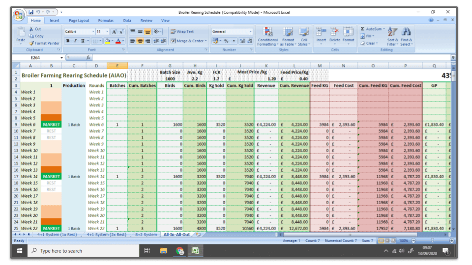The height and width of the screenshot is (265, 472).
Task: Open Task View on the taskbar
Action: (147, 251)
